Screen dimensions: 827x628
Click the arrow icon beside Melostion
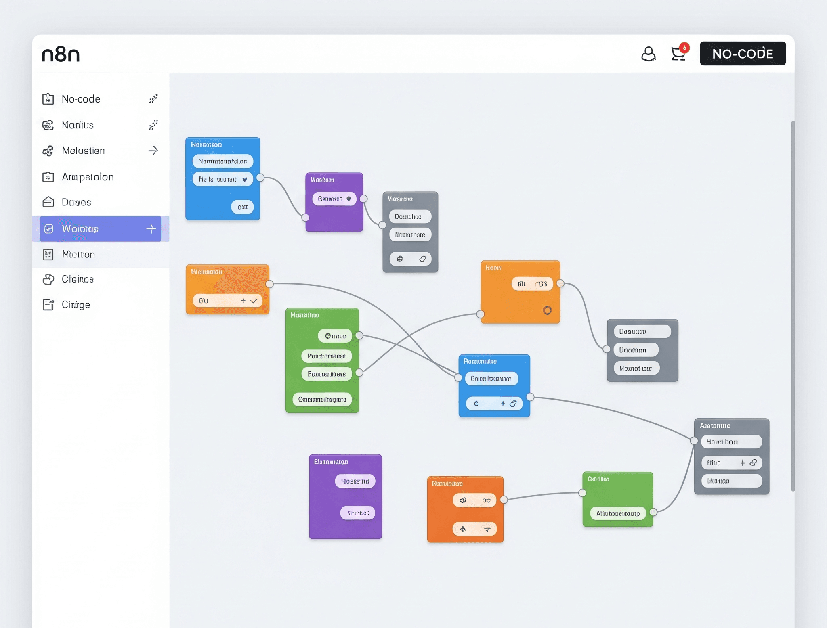tap(153, 151)
